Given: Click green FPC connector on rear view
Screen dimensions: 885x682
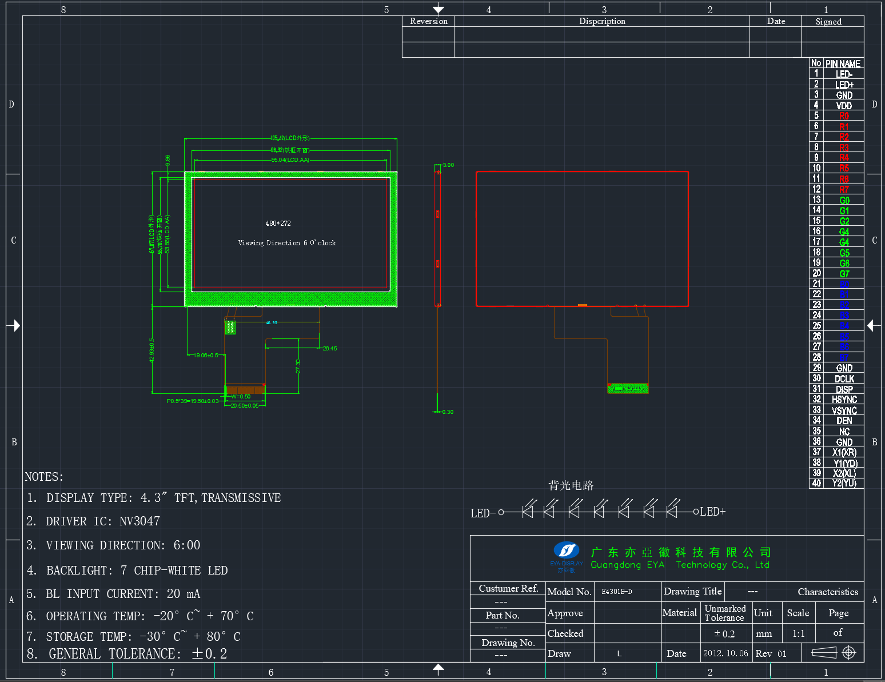Looking at the screenshot, I should [x=628, y=388].
